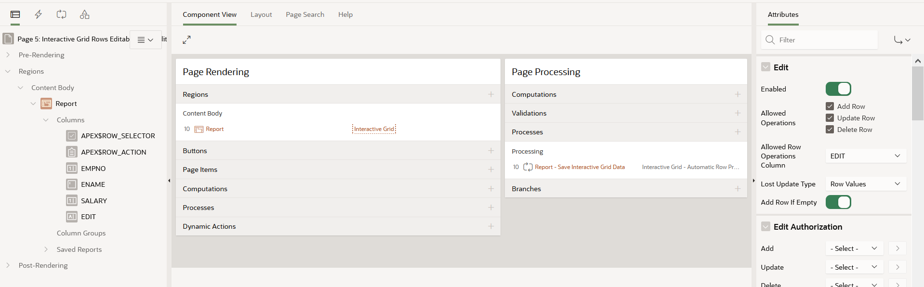This screenshot has width=924, height=287.
Task: Add rendering process via Processes plus icon
Action: [491, 208]
